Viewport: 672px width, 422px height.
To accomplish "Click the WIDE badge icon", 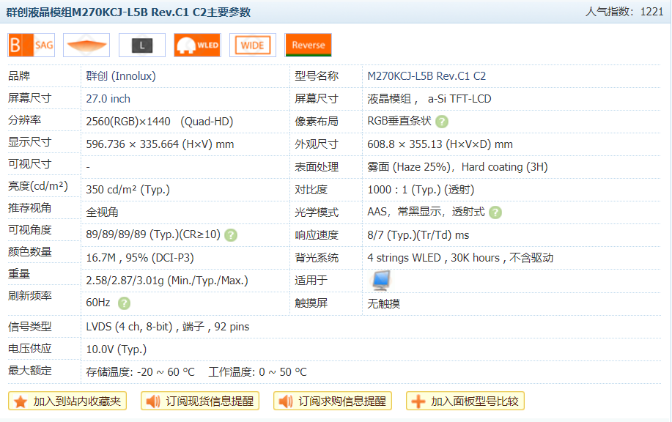I will click(x=253, y=45).
